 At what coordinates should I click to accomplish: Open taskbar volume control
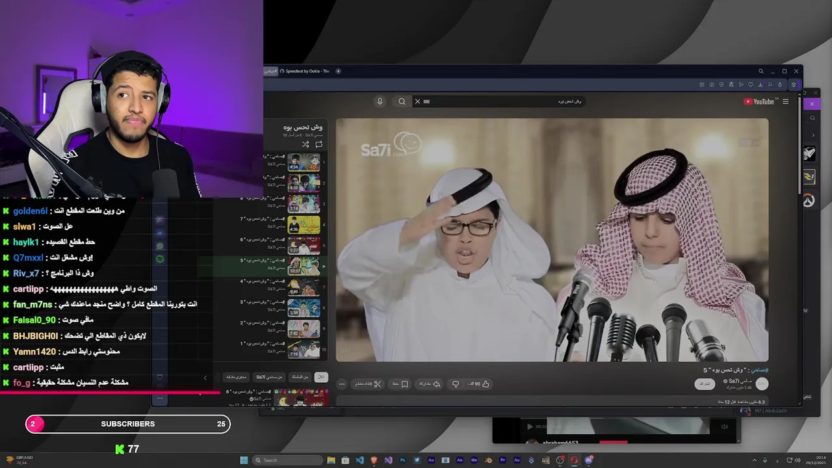798,460
